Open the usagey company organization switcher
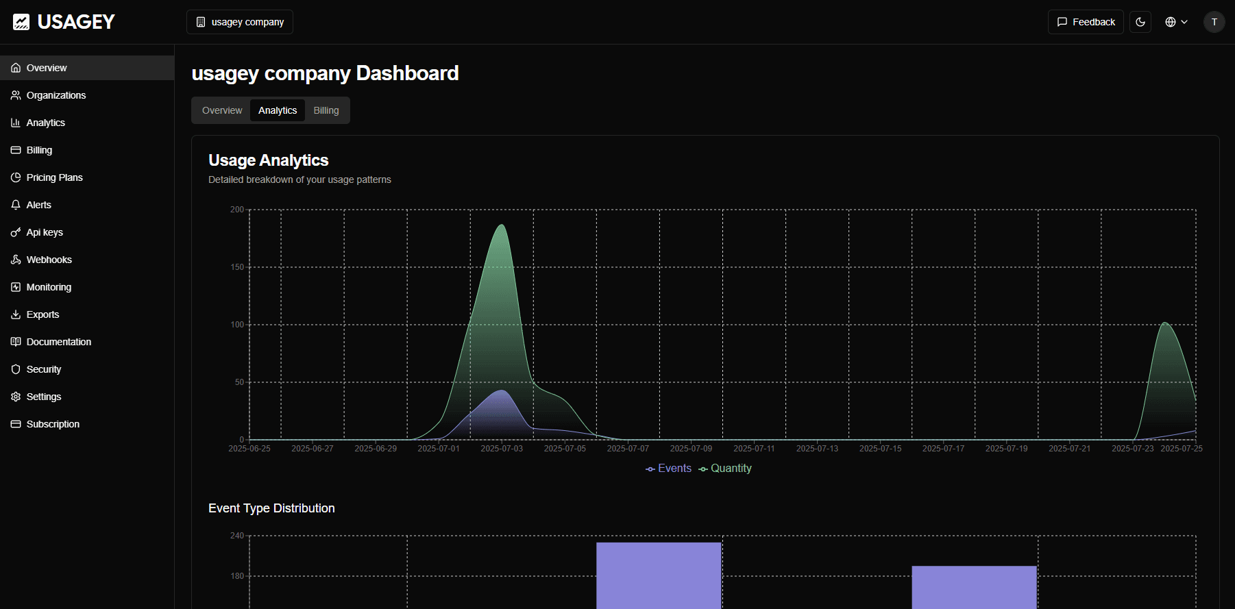Image resolution: width=1235 pixels, height=609 pixels. [240, 22]
